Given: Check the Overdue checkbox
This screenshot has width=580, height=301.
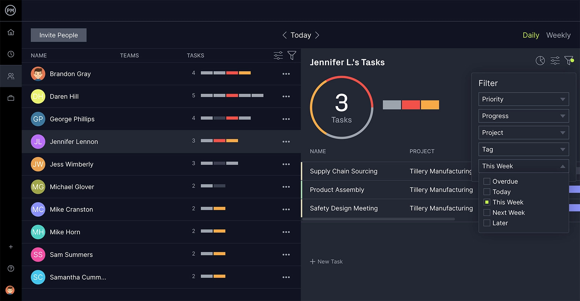Looking at the screenshot, I should (487, 181).
